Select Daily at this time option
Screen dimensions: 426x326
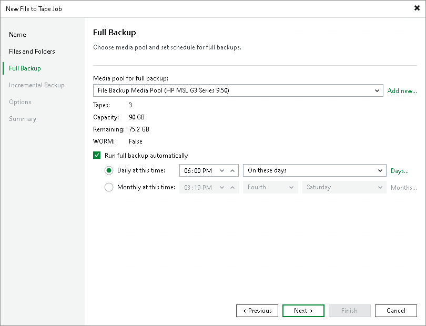pyautogui.click(x=109, y=170)
